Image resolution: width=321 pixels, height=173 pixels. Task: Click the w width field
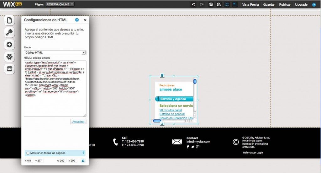tap(62, 161)
